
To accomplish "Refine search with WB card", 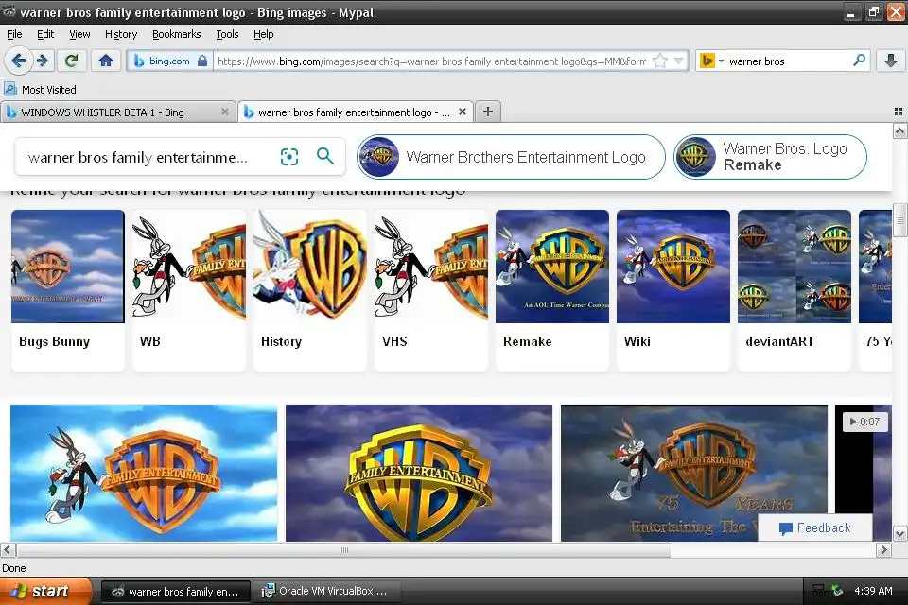I will [x=189, y=289].
